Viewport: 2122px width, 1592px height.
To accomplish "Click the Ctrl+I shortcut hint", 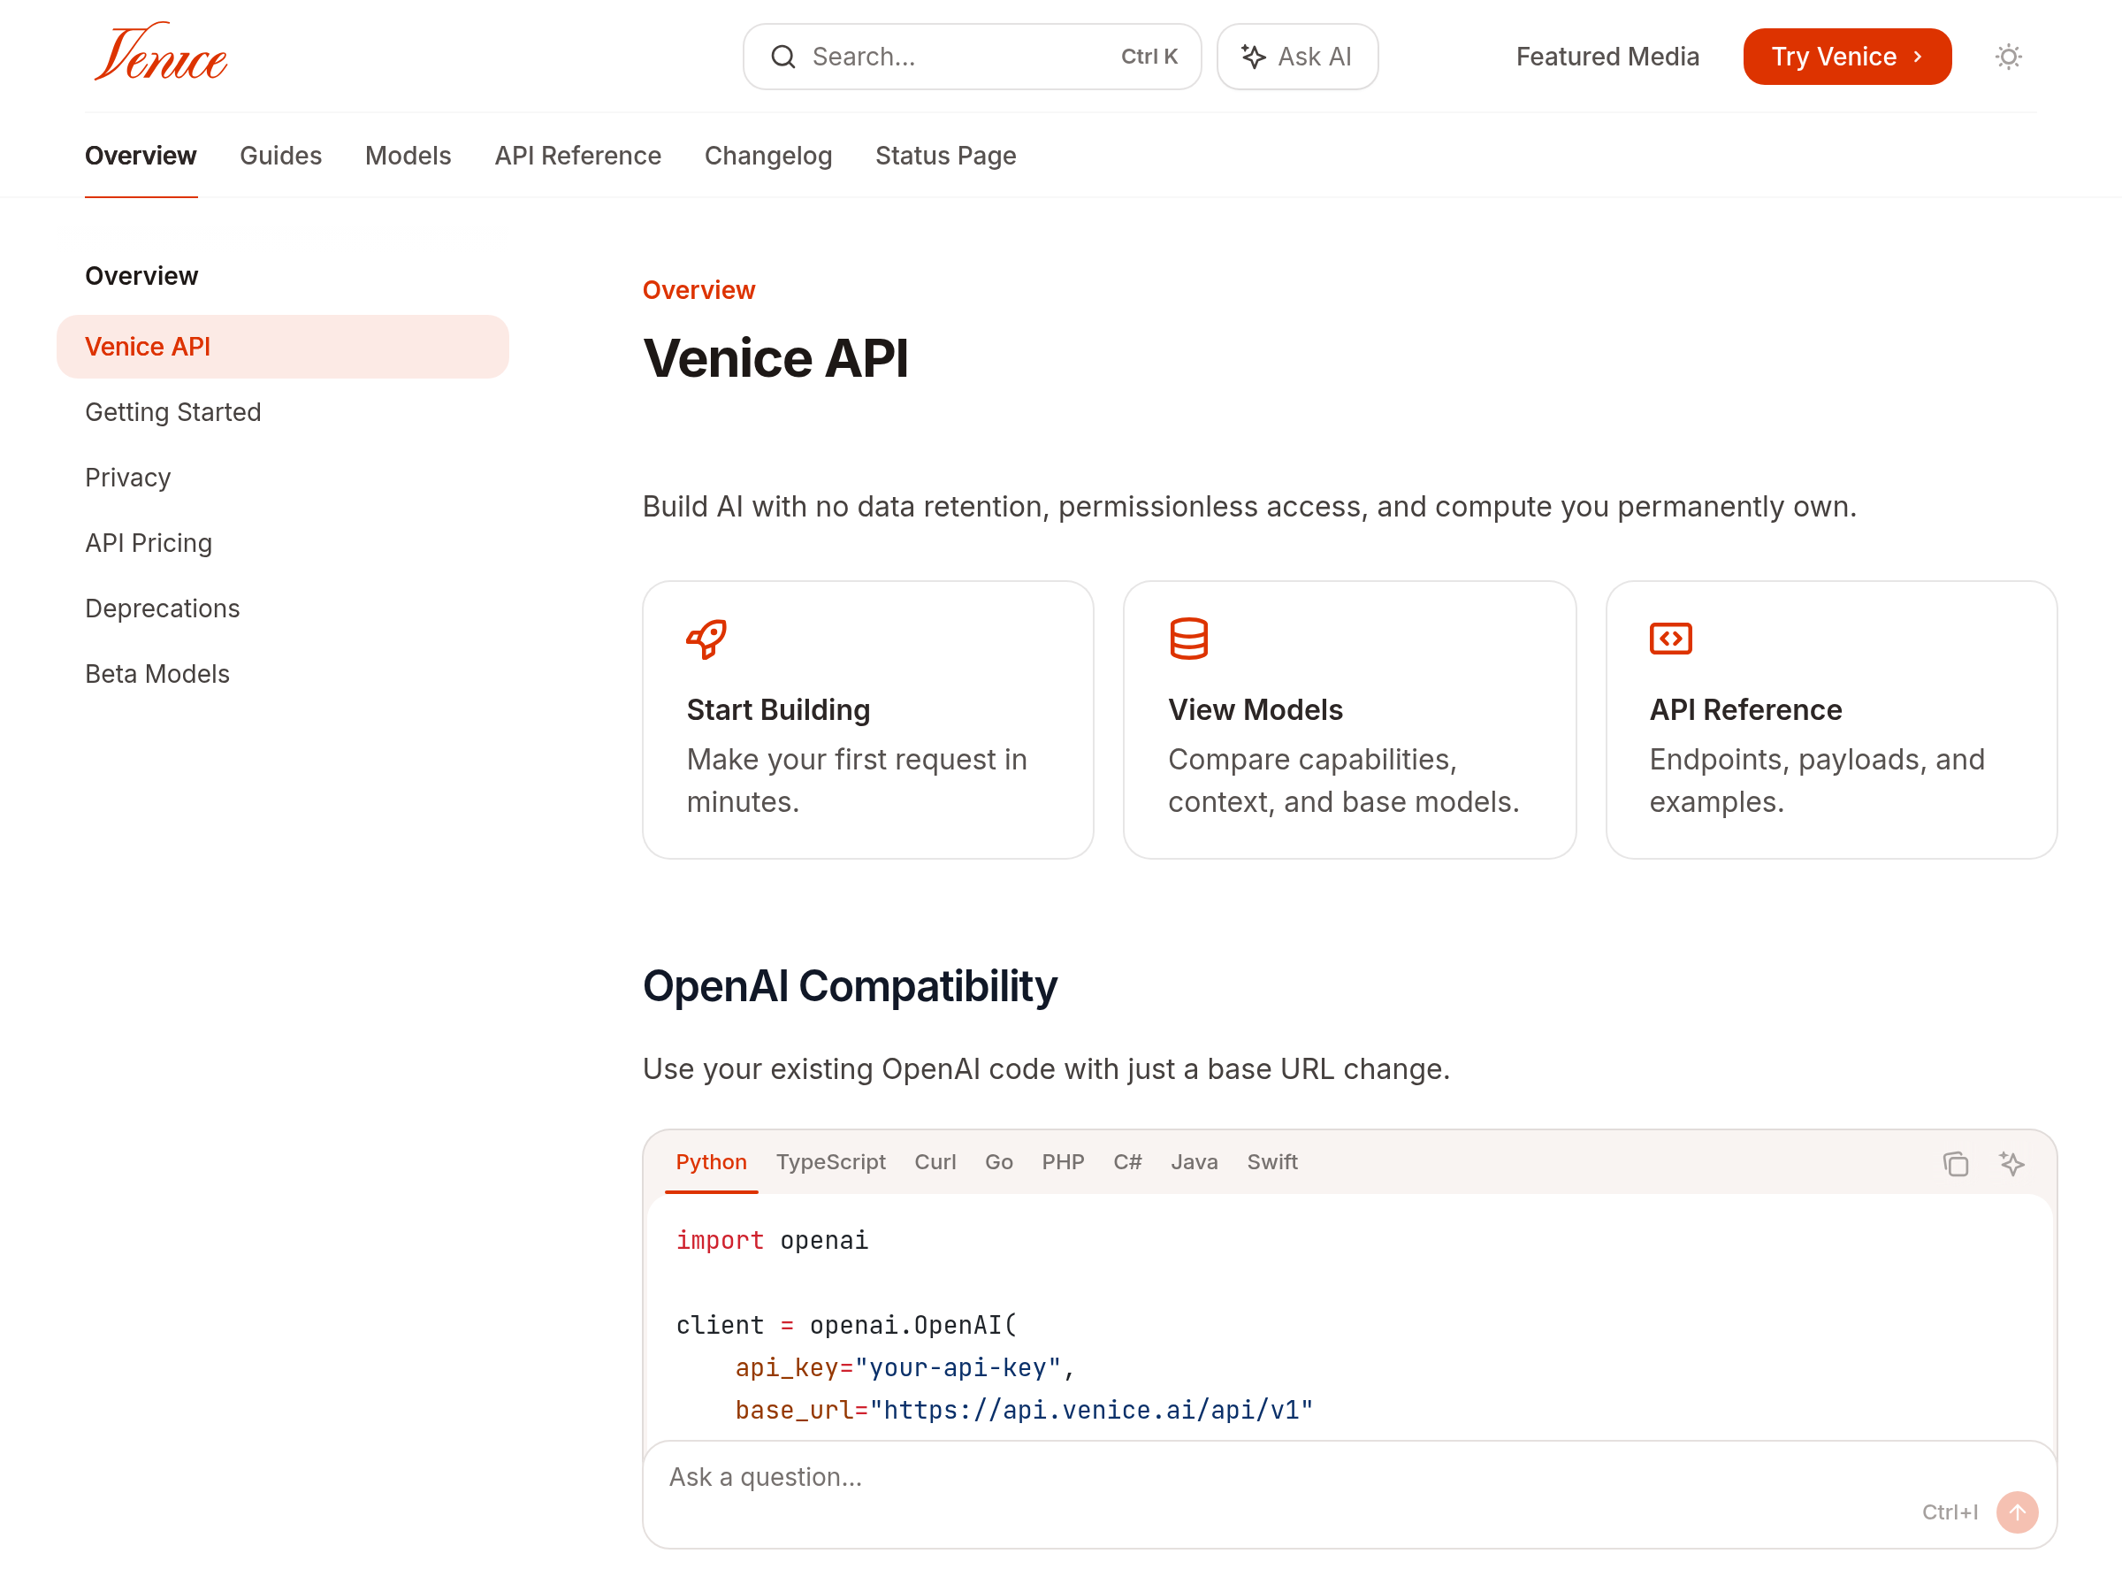I will click(x=1950, y=1512).
